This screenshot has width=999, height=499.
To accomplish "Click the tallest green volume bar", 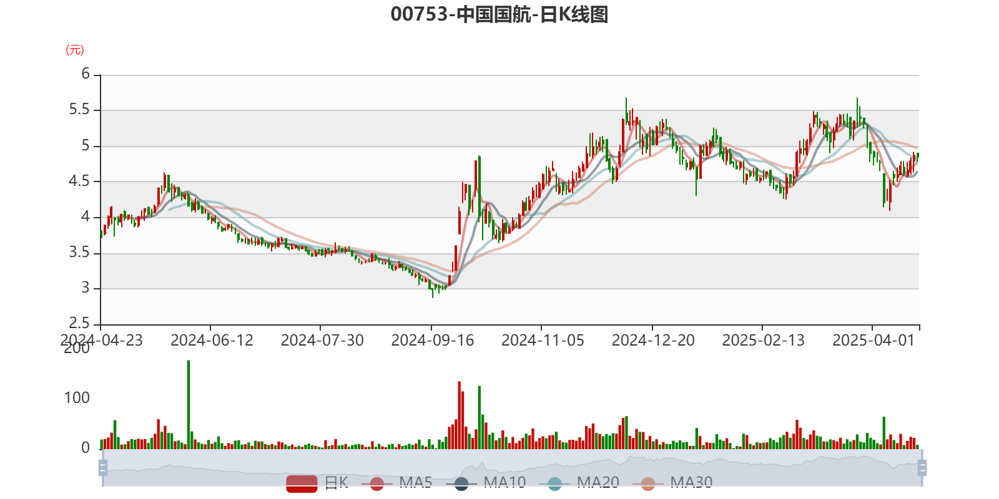I will pyautogui.click(x=189, y=405).
